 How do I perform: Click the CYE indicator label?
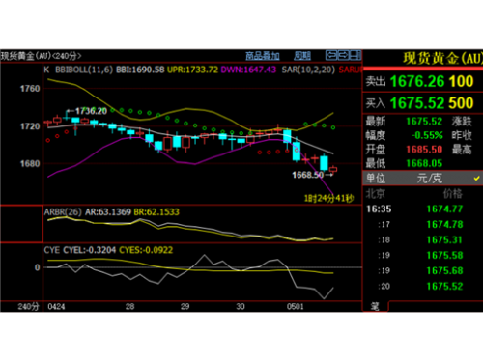pyautogui.click(x=52, y=250)
